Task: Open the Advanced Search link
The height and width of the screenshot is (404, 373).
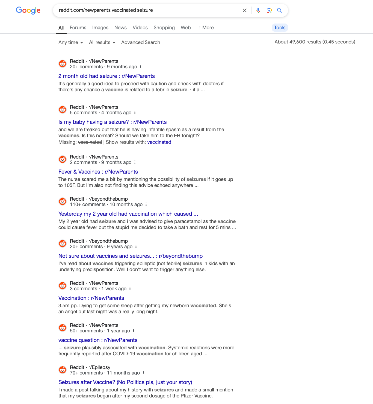Action: point(141,42)
